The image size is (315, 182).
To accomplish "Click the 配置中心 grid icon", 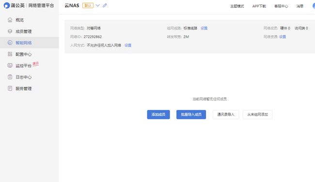I will (10, 54).
